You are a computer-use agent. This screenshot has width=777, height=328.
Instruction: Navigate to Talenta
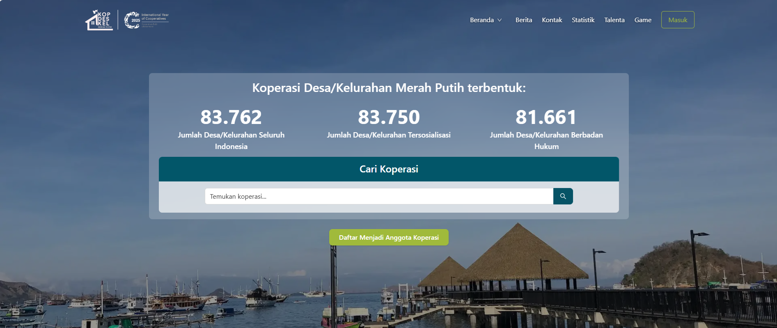click(614, 20)
